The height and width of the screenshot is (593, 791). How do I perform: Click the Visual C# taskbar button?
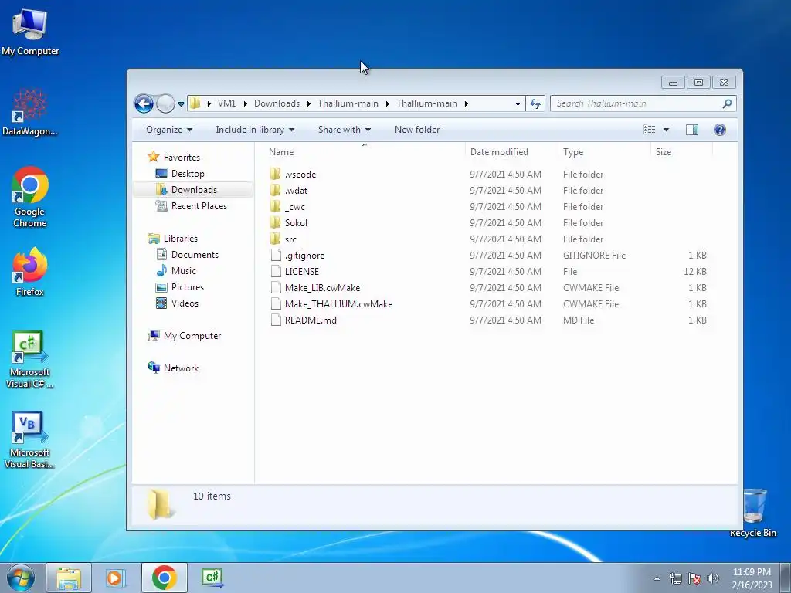click(x=212, y=578)
